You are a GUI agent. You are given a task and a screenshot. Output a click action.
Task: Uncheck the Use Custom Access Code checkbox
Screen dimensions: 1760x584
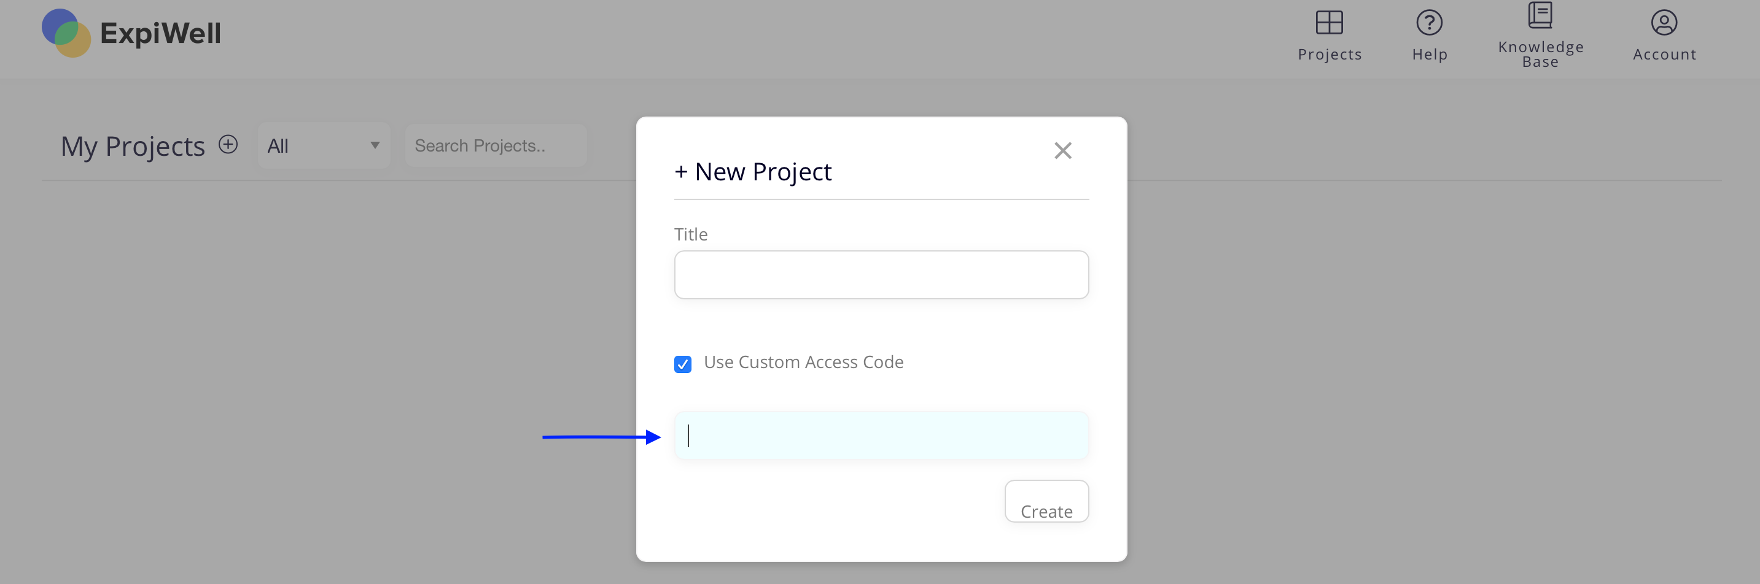point(682,364)
